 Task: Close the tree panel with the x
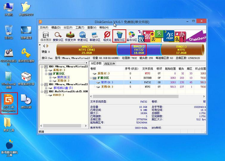click(x=86, y=63)
